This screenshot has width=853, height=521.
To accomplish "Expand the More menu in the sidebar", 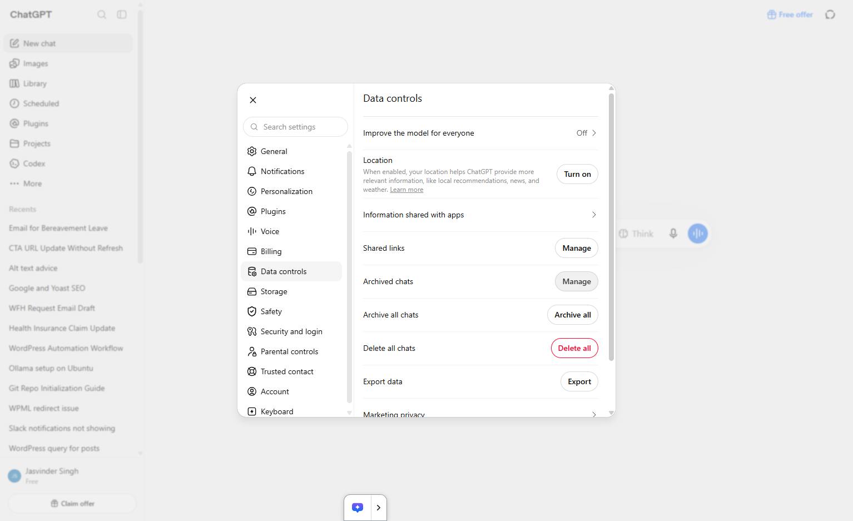I will click(68, 183).
